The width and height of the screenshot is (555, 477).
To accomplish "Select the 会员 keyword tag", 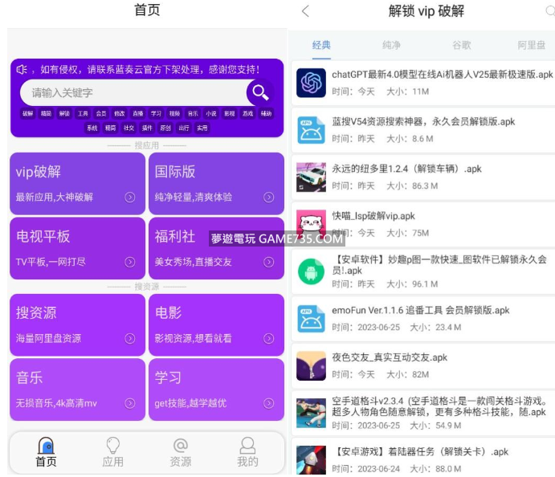I will pos(101,113).
